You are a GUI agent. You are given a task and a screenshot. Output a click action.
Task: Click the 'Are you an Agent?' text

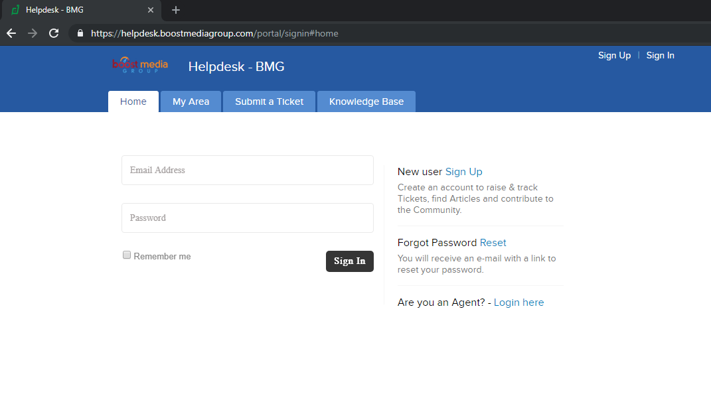pos(441,302)
